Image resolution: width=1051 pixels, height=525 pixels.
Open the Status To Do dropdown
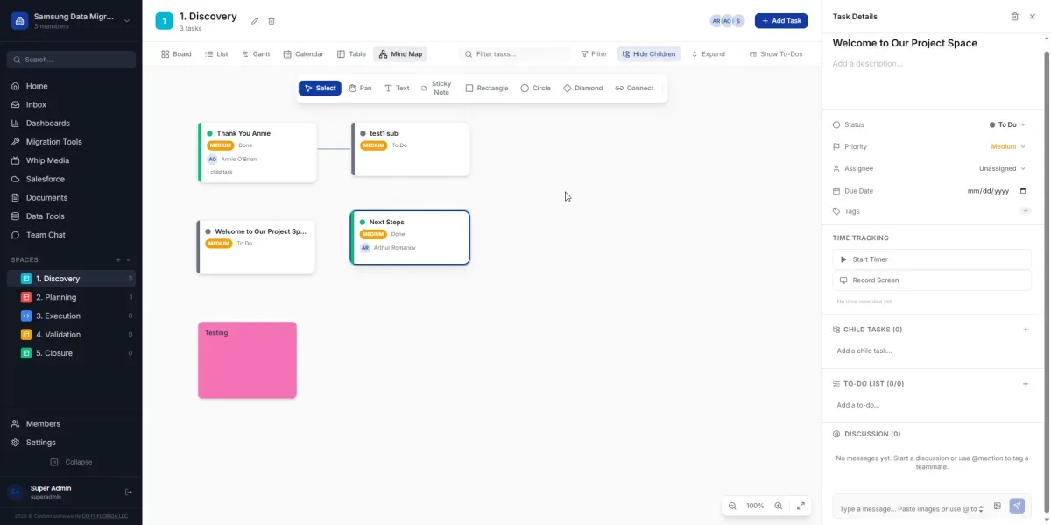coord(1007,125)
